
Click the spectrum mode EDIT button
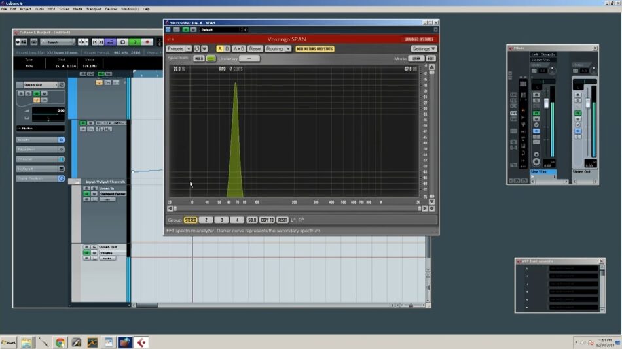pyautogui.click(x=431, y=59)
